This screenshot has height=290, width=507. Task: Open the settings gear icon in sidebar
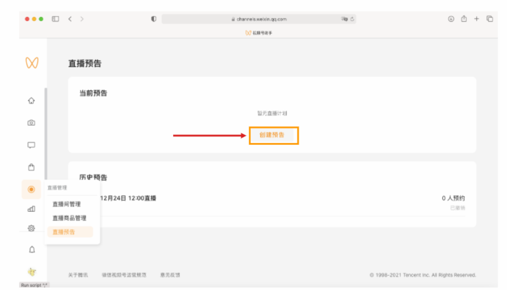pos(31,228)
